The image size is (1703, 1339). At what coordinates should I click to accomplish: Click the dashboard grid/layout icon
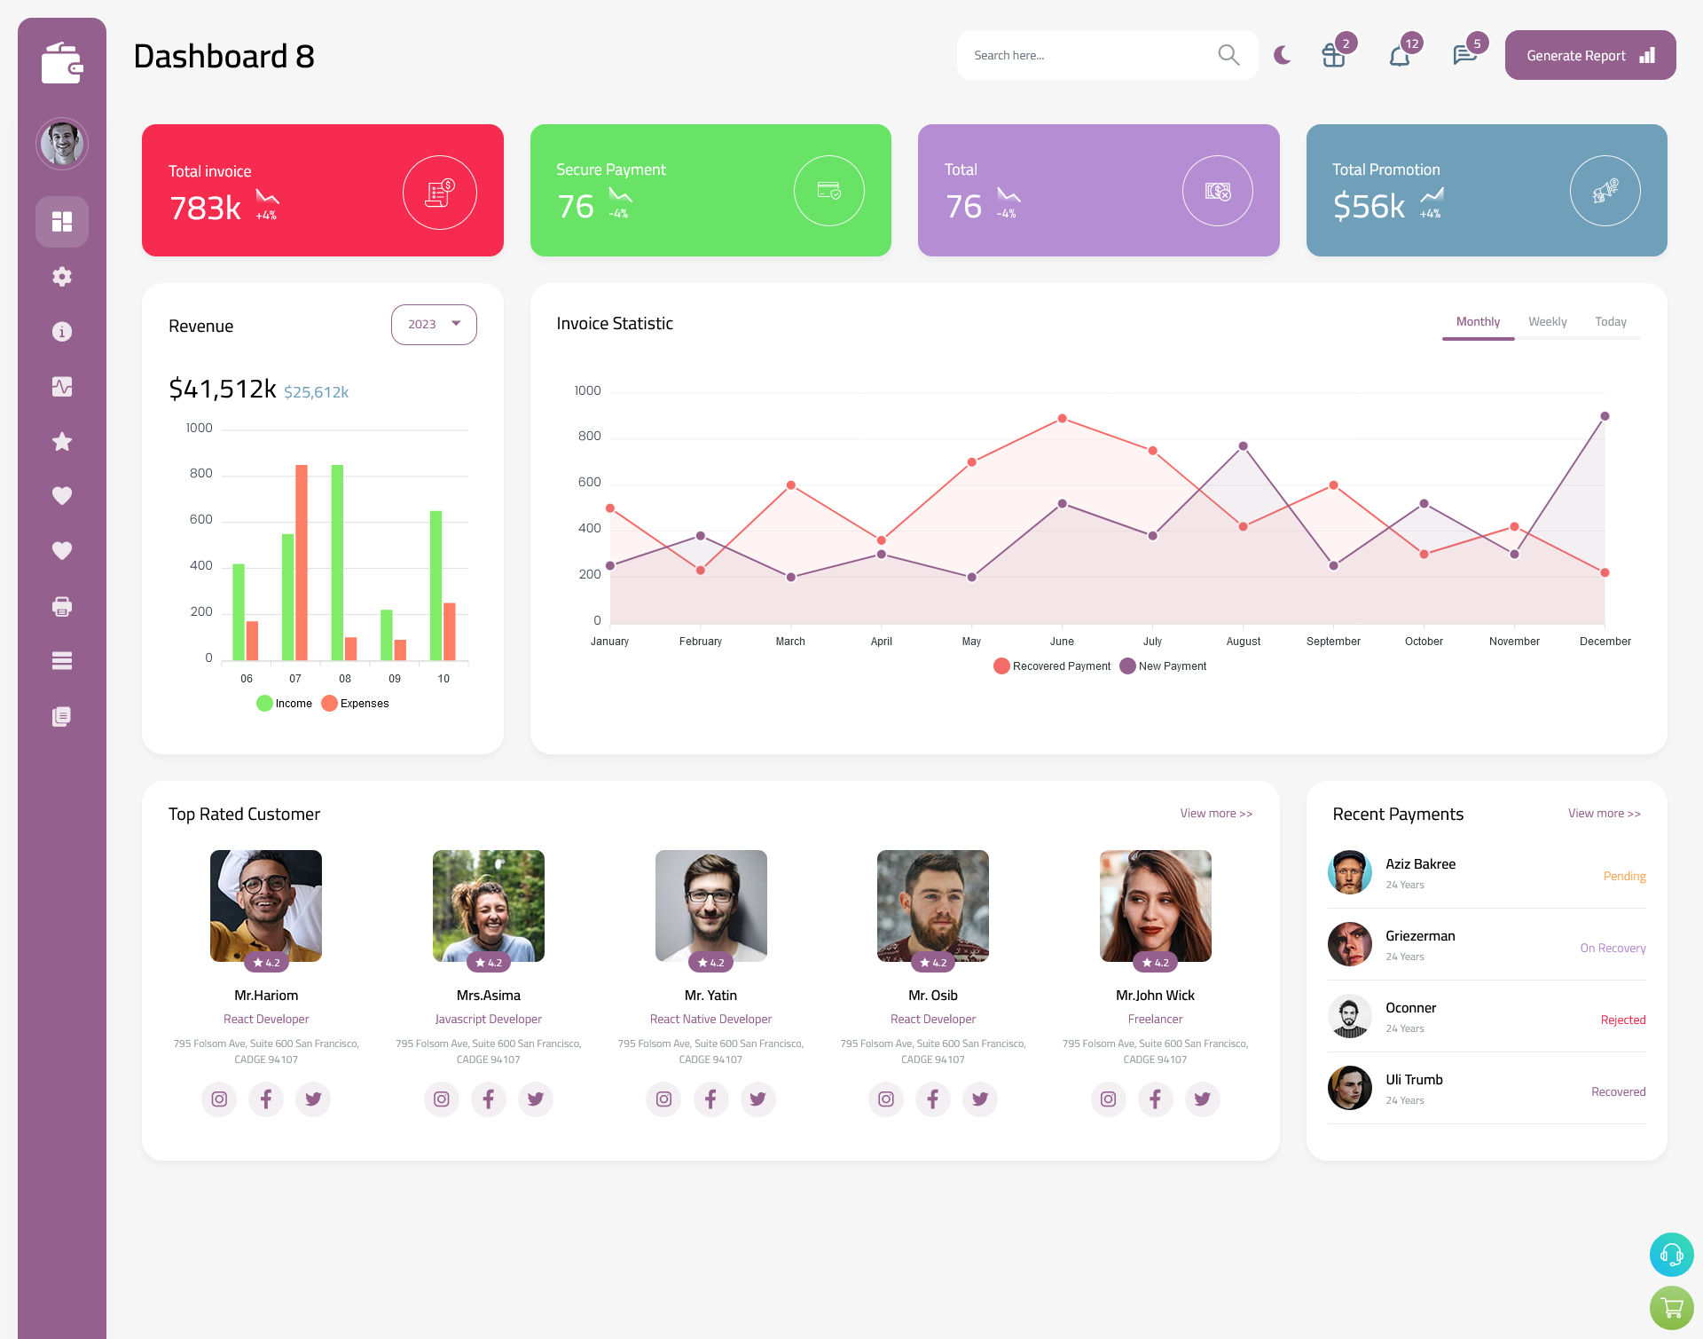tap(62, 221)
